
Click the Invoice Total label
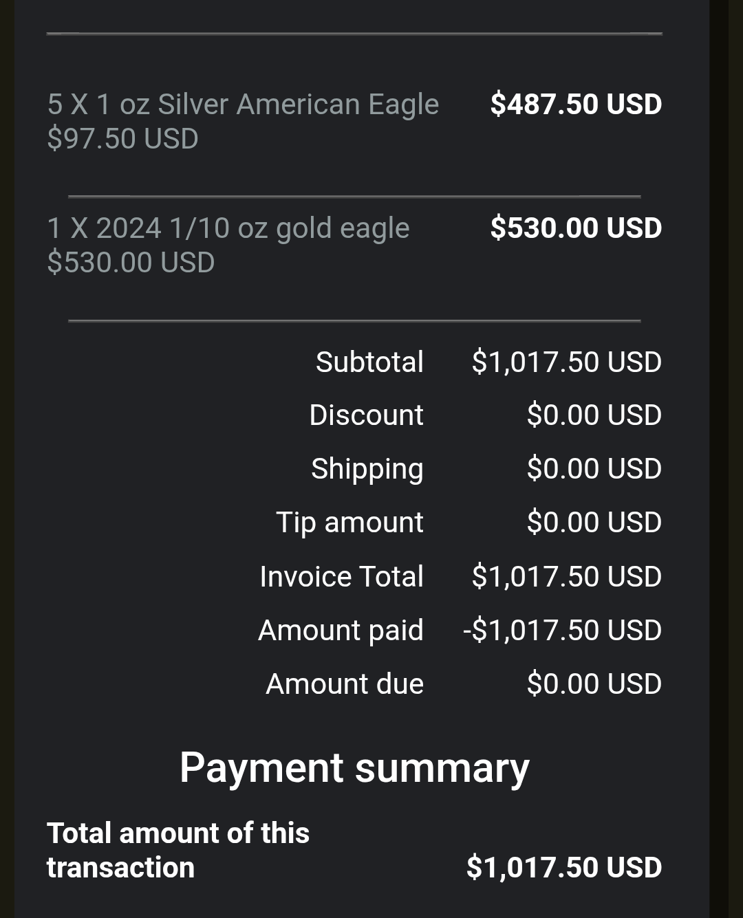point(341,577)
